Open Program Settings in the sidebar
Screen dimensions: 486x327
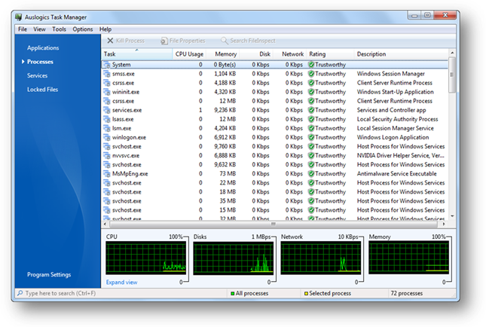pyautogui.click(x=49, y=274)
